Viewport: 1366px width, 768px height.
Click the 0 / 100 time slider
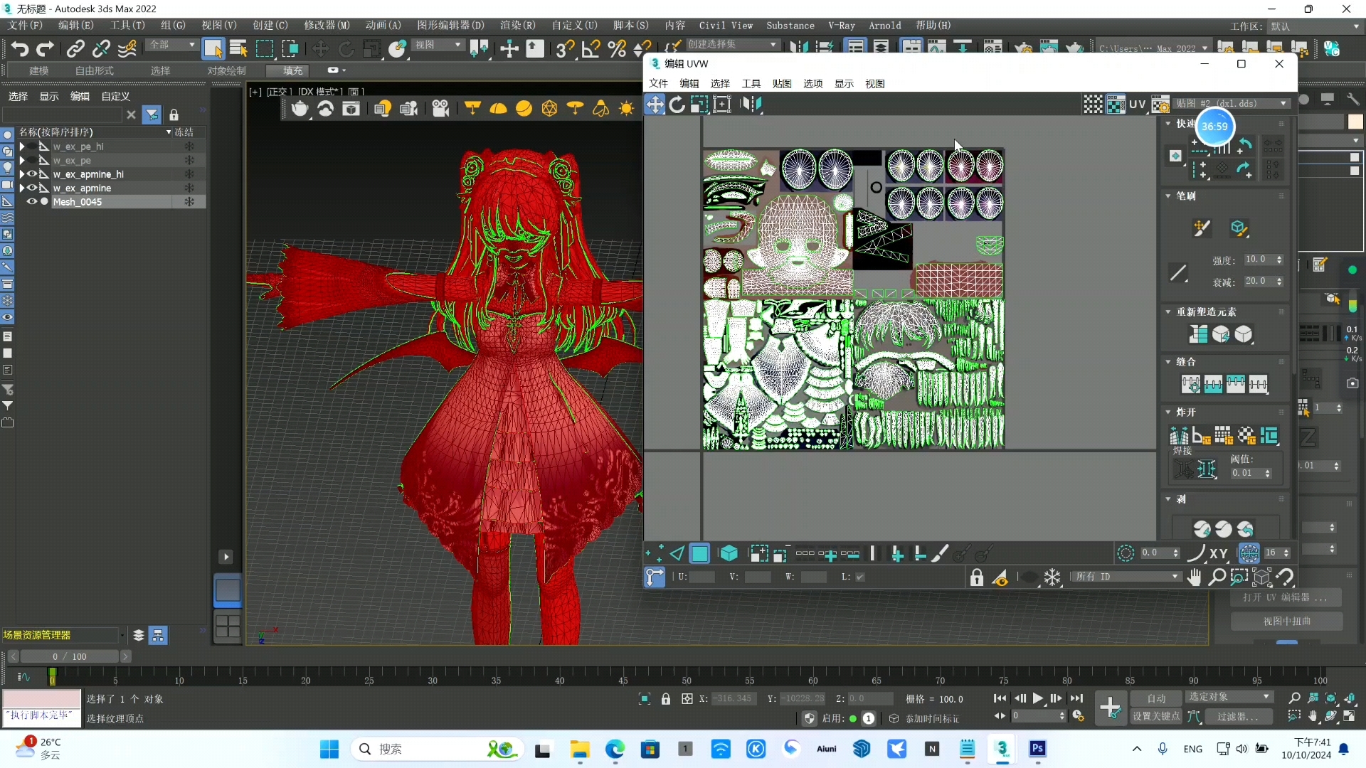tap(70, 657)
